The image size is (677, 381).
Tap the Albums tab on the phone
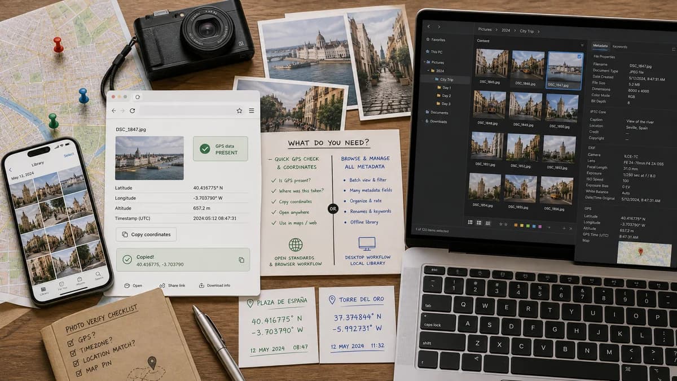81,282
